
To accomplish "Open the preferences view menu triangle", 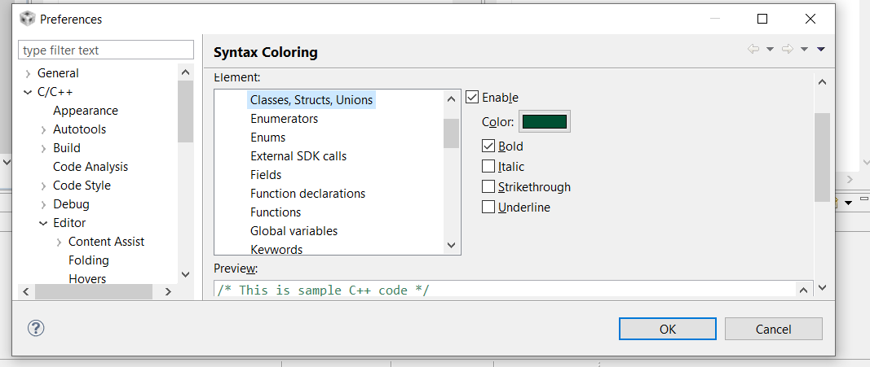I will click(x=821, y=49).
